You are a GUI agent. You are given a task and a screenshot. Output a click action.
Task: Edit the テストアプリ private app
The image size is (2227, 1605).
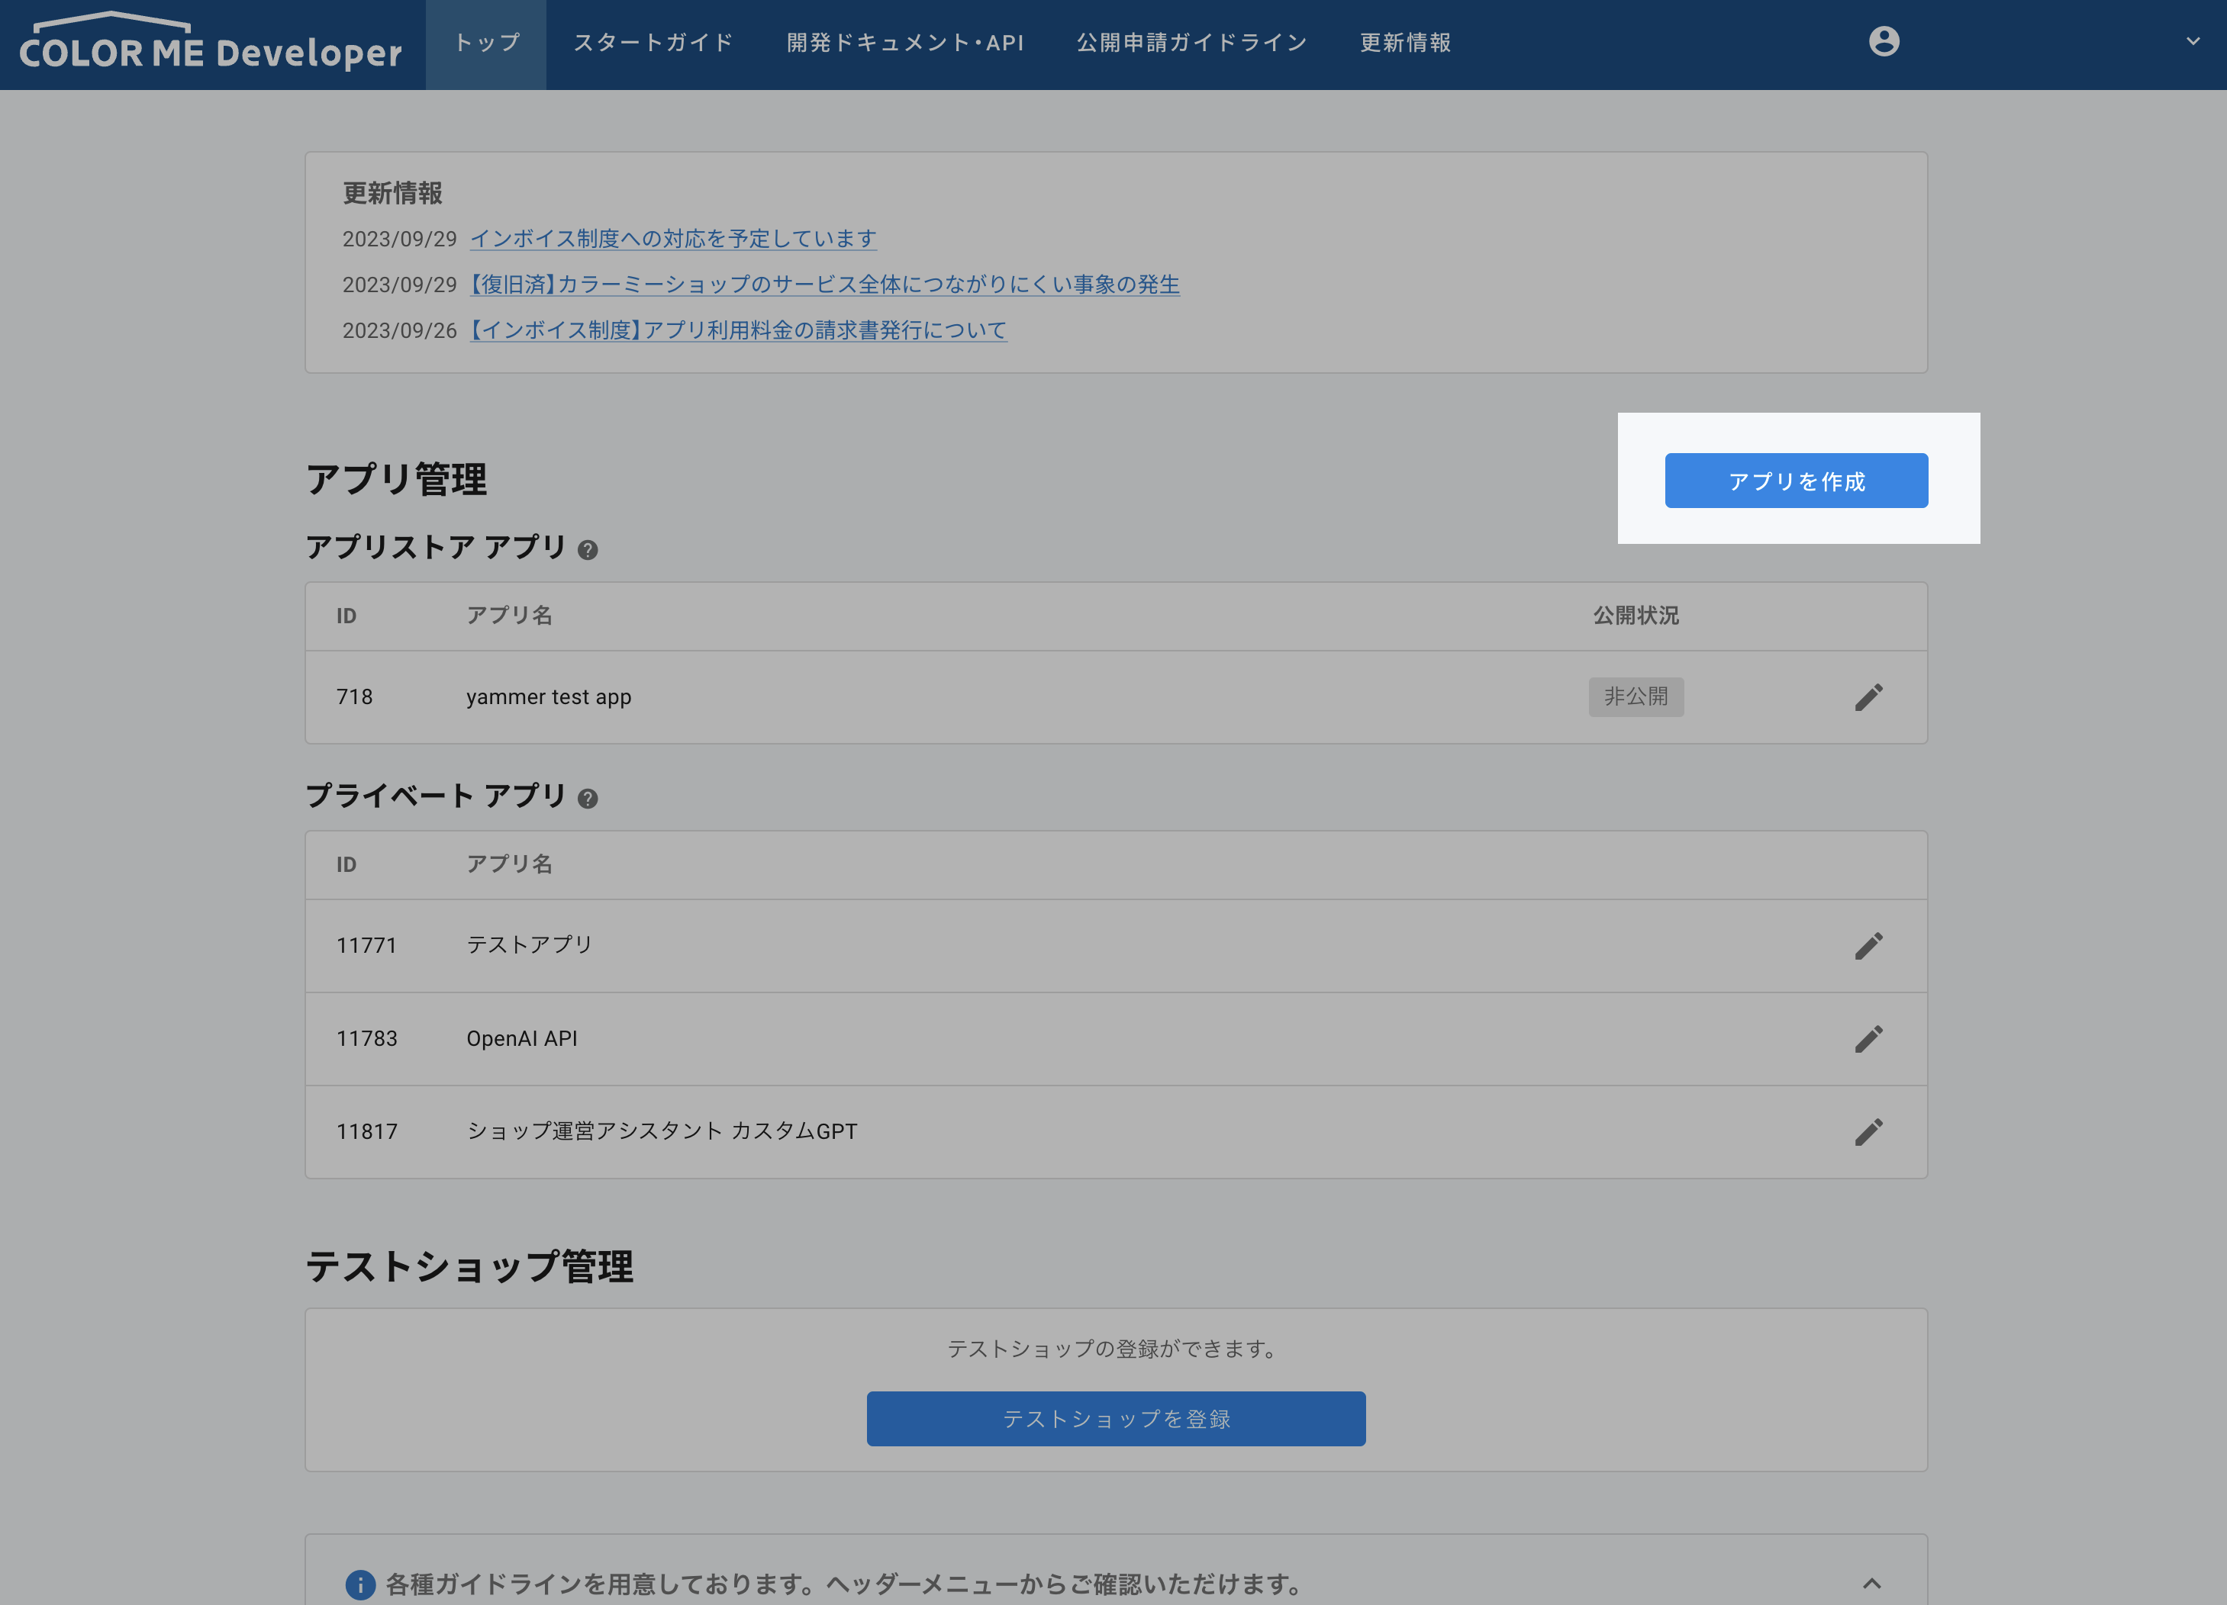pyautogui.click(x=1870, y=944)
